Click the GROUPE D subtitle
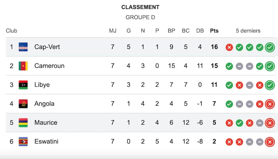 [140, 17]
